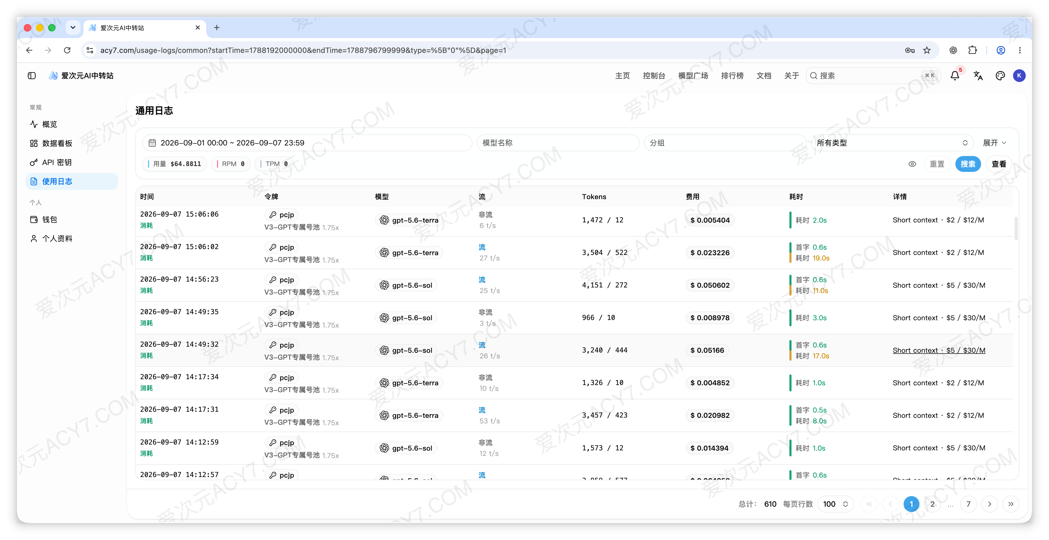Click the ChatGPT extension icon in toolbar
The height and width of the screenshot is (540, 1049).
(953, 50)
